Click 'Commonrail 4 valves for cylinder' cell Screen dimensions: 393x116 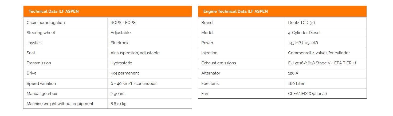[x=319, y=53]
